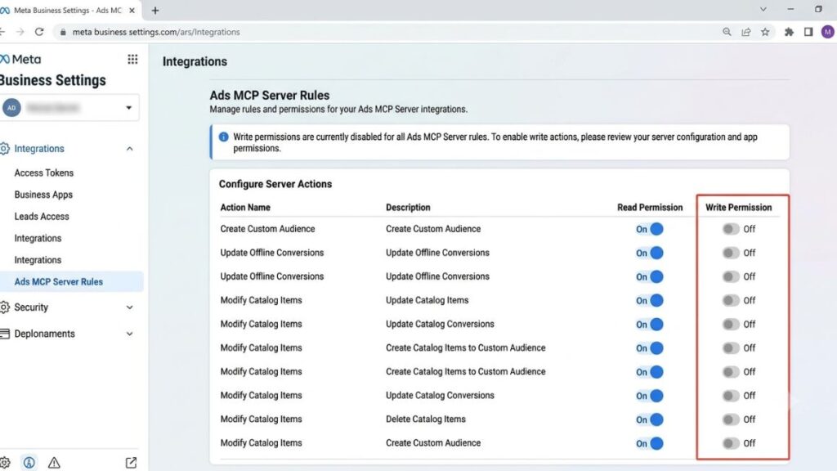This screenshot has width=837, height=471.
Task: Click the browser forward arrow
Action: tap(20, 32)
